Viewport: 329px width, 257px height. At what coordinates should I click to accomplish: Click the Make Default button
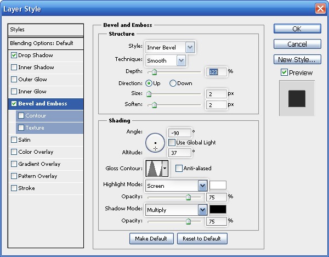pyautogui.click(x=151, y=238)
